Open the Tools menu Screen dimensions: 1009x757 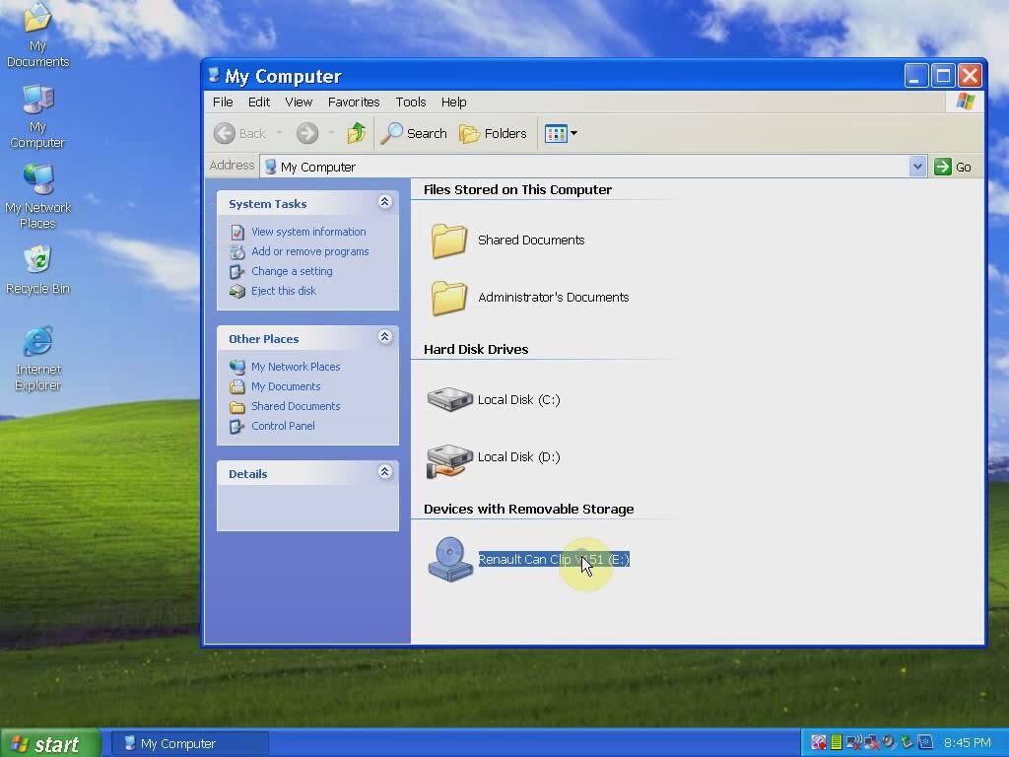coord(411,102)
